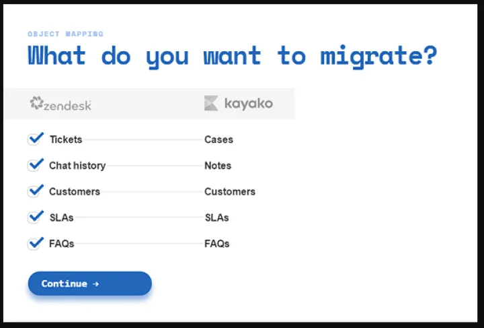Select the Tickets label
484x328 pixels.
point(66,139)
